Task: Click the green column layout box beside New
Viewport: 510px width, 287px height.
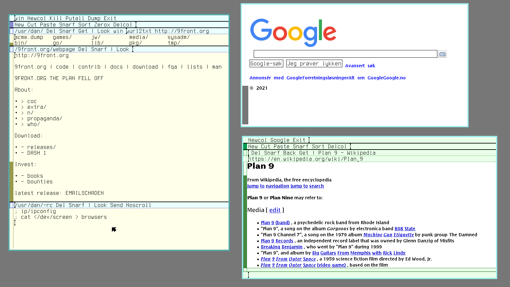Action: [x=245, y=147]
